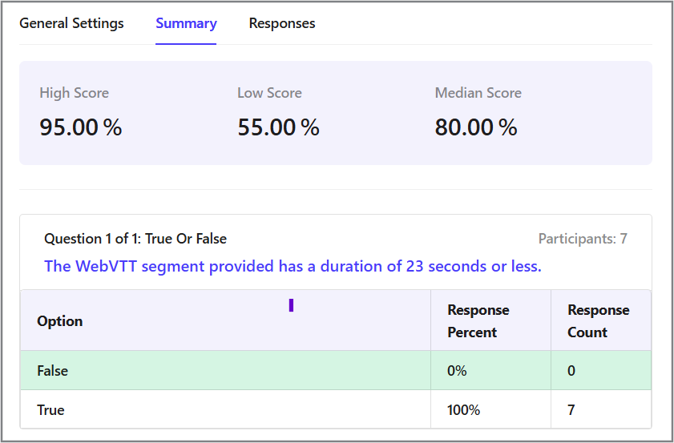Click the Response Count column header
Viewport: 674px width, 443px height.
(x=598, y=321)
